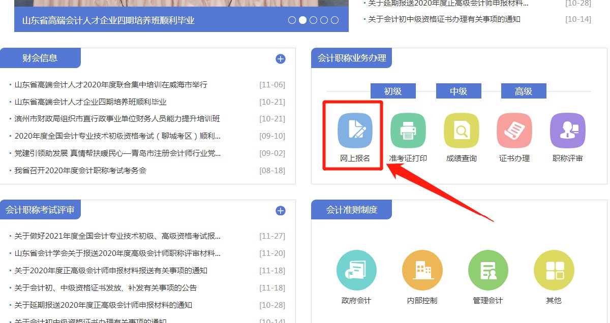Open the 政府会计 government accounting icon
Image resolution: width=610 pixels, height=323 pixels.
(356, 270)
